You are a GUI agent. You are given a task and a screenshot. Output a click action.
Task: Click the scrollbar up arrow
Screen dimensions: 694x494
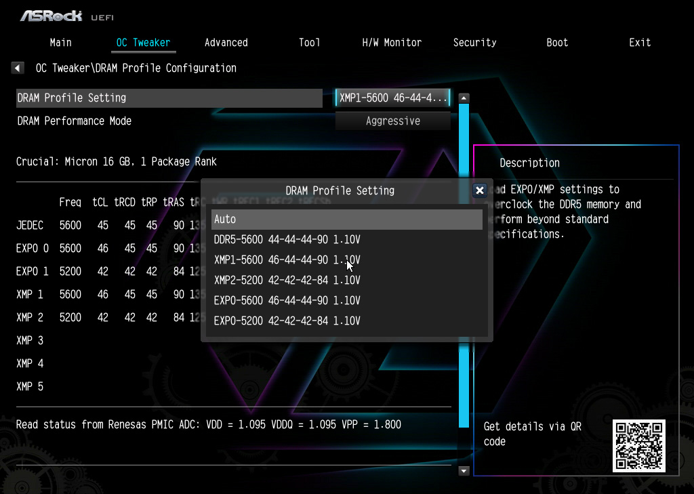tap(464, 98)
